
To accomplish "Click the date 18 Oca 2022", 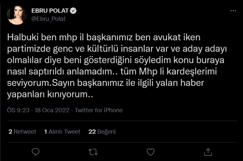I will (x=52, y=110).
